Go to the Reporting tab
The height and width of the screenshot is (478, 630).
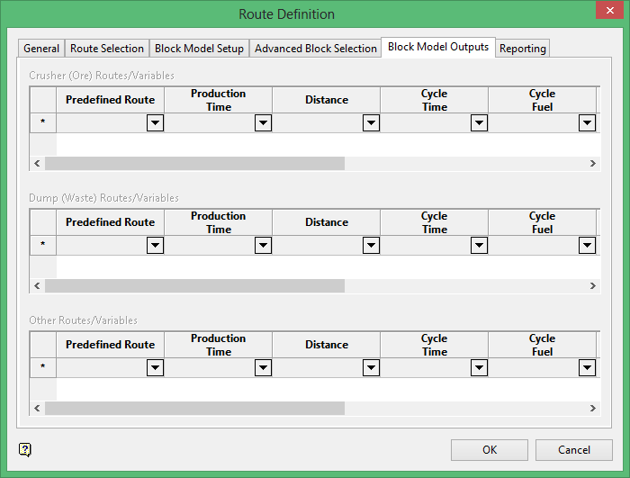(x=522, y=49)
